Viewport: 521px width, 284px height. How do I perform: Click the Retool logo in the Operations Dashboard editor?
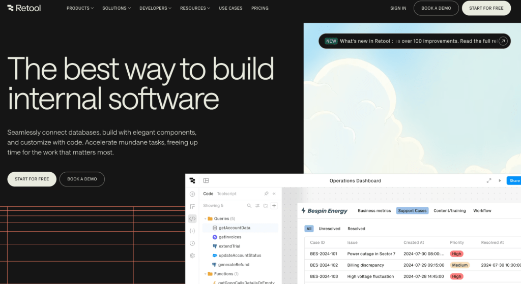[192, 180]
